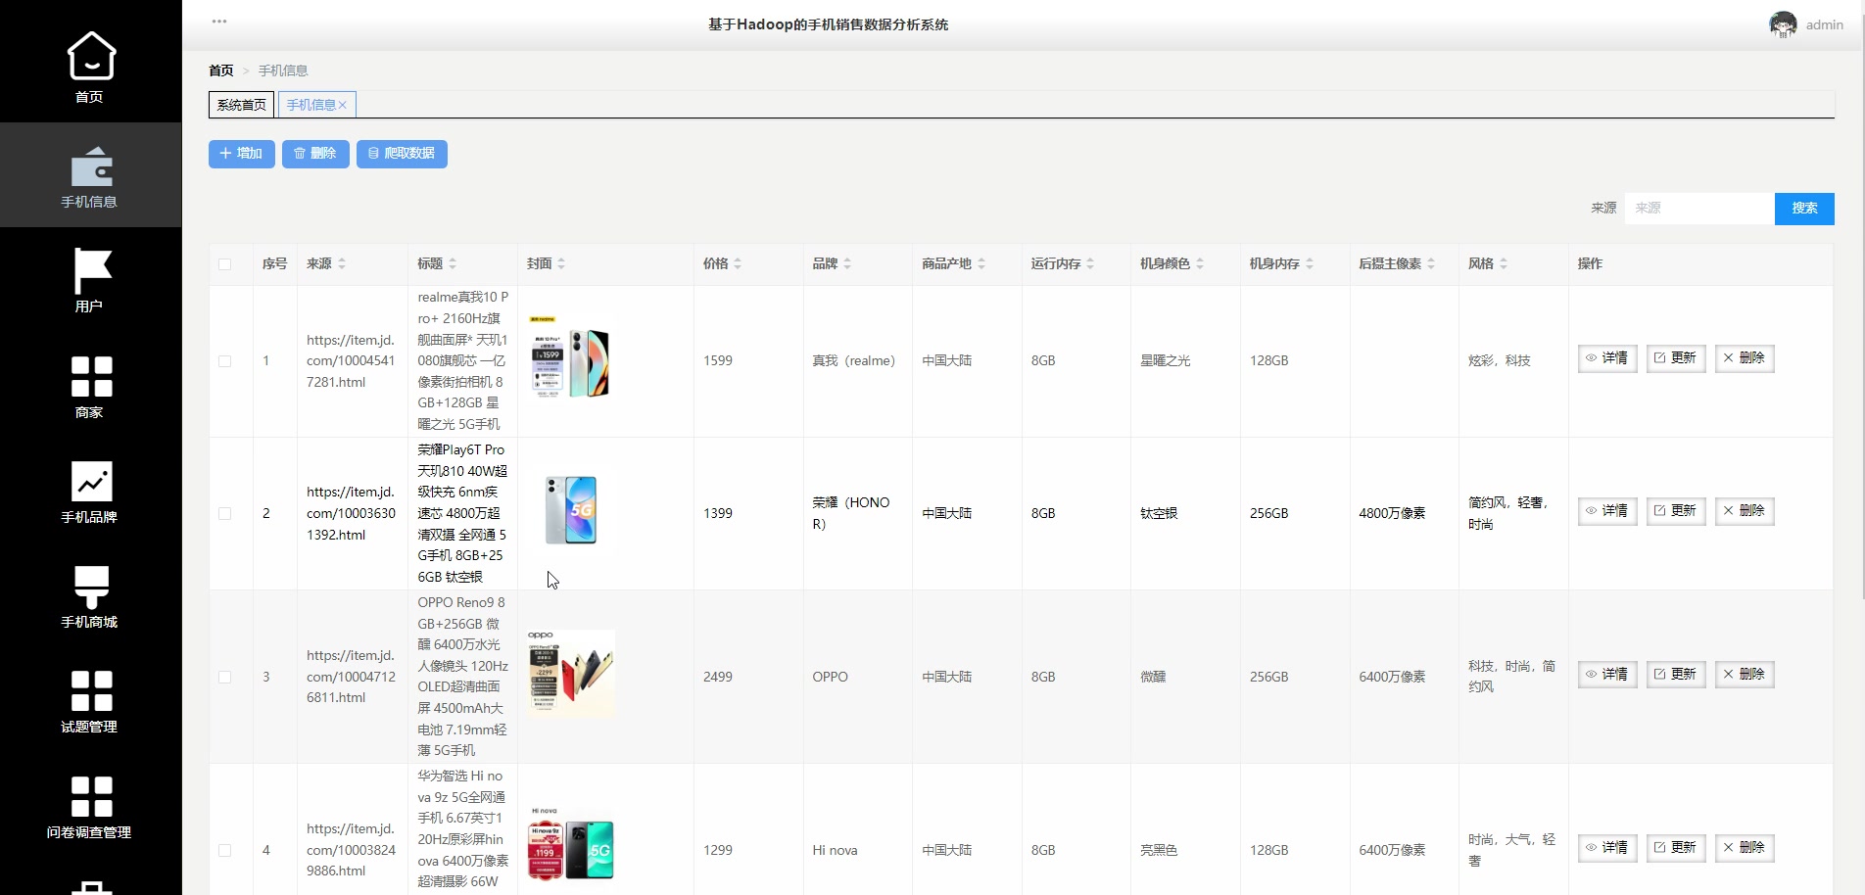Screen dimensions: 1865x895
Task: Open the 手机品牌 chart sidebar icon
Action: (91, 482)
